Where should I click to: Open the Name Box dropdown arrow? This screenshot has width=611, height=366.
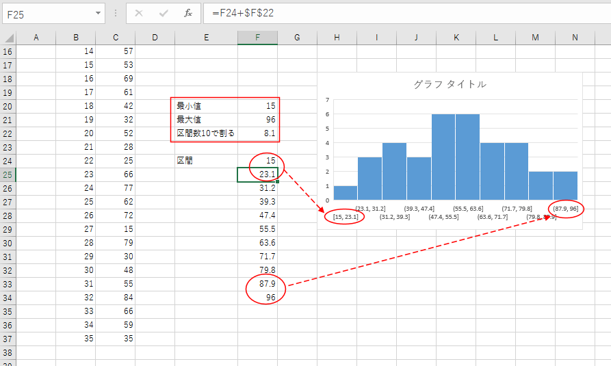[x=99, y=14]
